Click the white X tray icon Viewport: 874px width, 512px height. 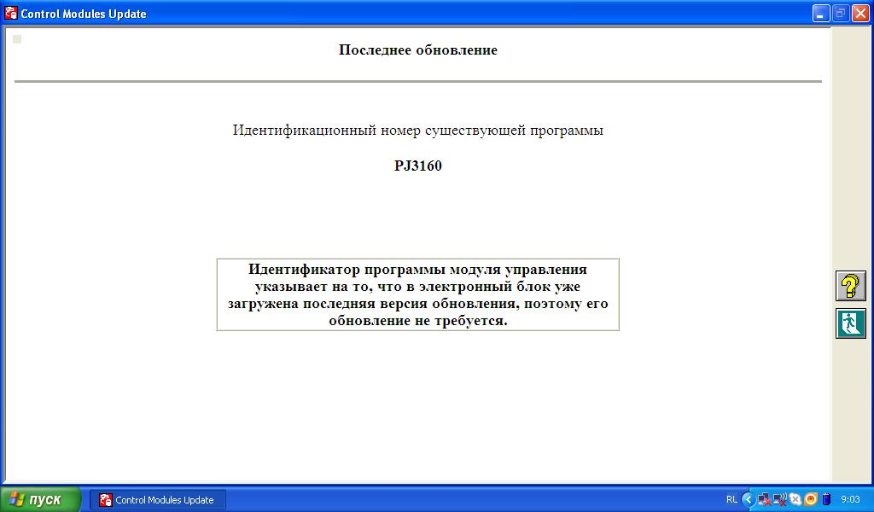click(x=795, y=499)
